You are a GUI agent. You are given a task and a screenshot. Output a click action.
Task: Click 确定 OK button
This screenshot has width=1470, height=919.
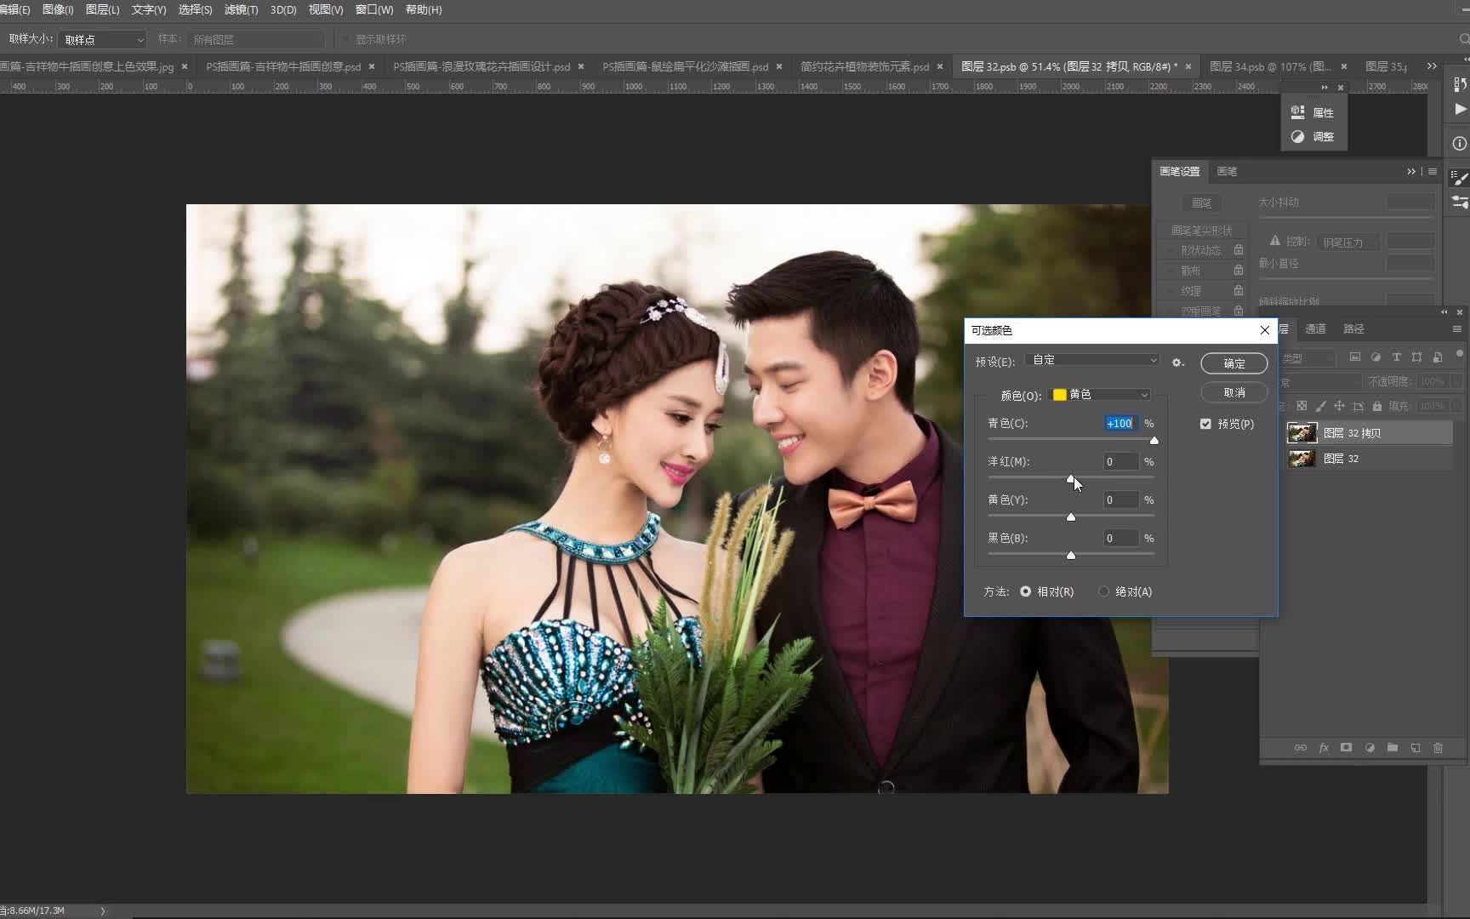1234,363
